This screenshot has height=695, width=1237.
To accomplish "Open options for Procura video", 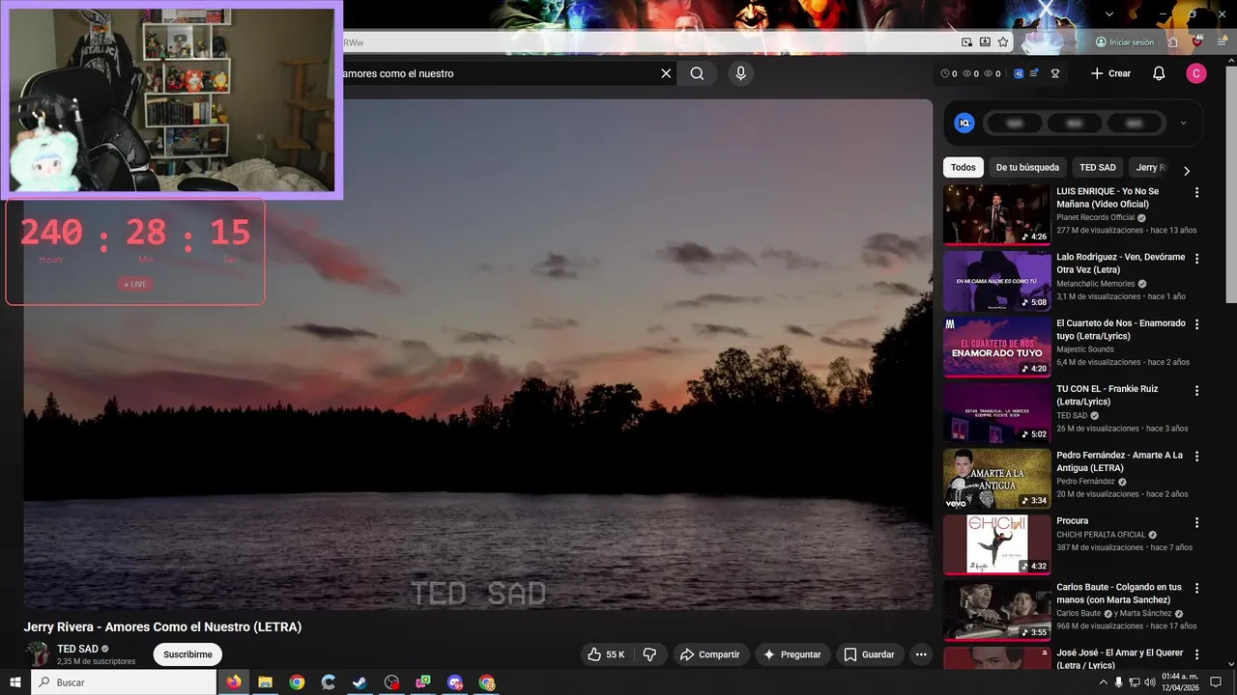I will coord(1196,522).
